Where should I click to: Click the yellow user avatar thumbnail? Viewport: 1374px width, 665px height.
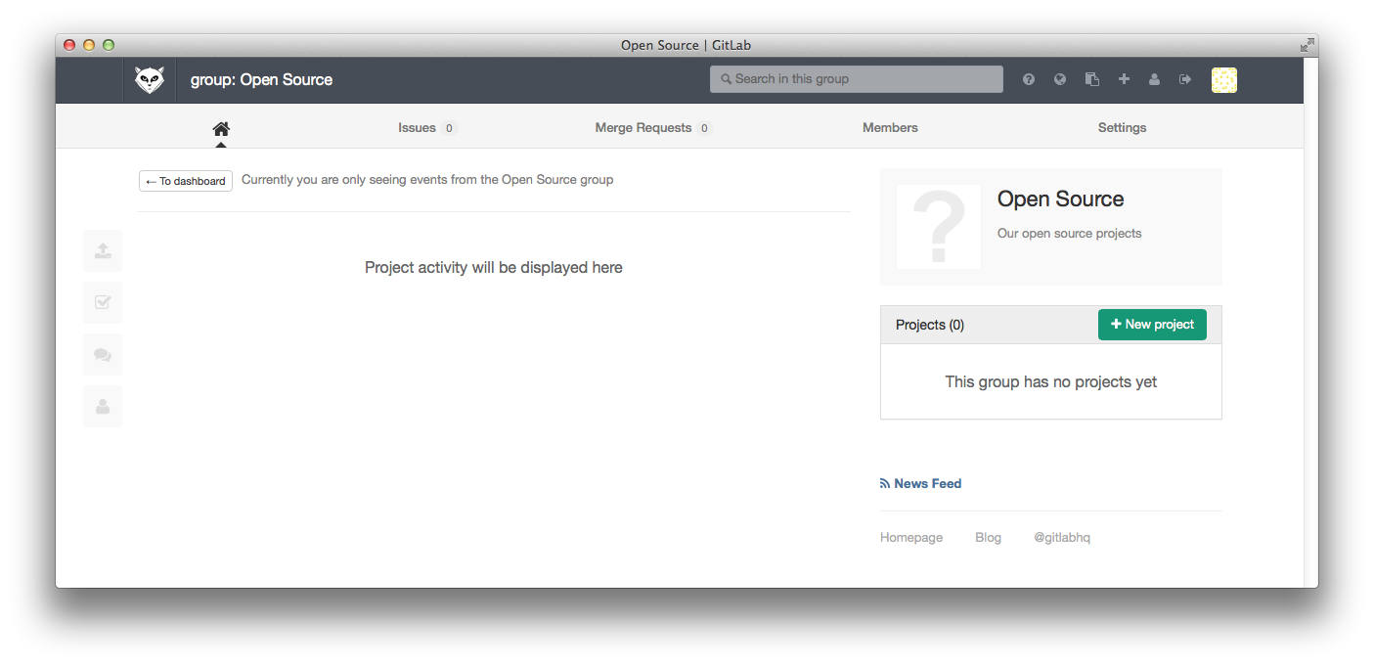(1224, 80)
